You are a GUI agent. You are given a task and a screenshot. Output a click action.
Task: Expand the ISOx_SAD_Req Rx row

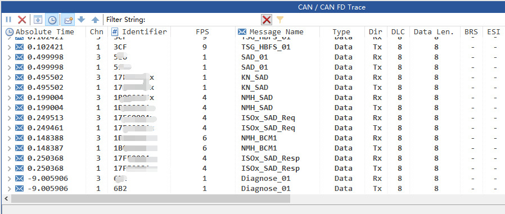coord(10,118)
